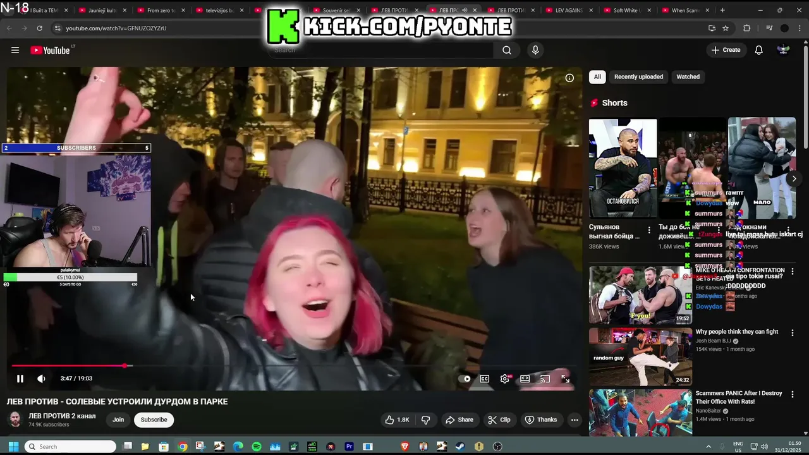Show next Shorts with the right chevron

pos(794,179)
